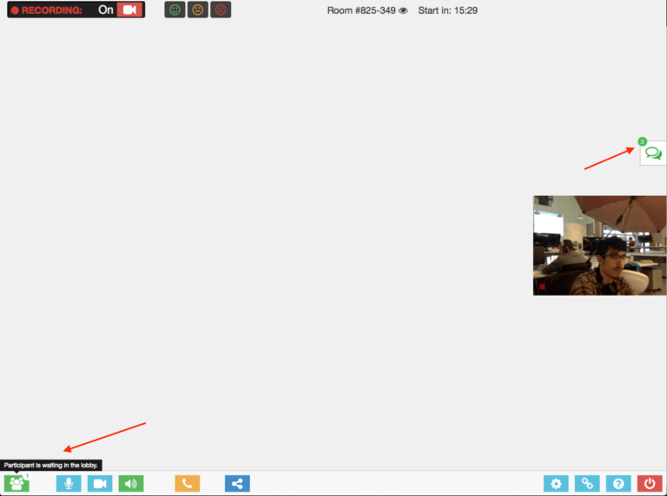Toggle the speaker sound button
The height and width of the screenshot is (496, 667).
point(131,483)
